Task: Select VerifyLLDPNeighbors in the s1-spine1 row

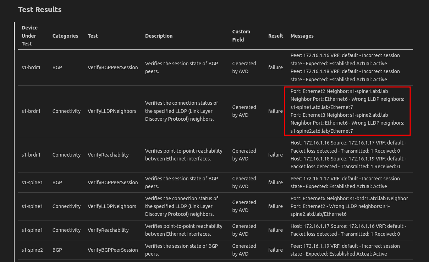Action: coord(112,206)
